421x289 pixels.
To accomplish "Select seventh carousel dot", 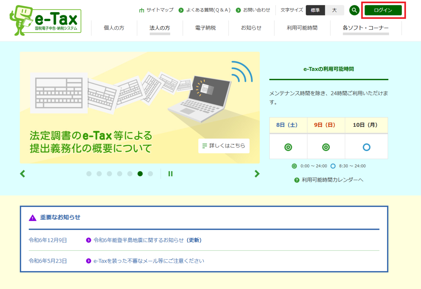I will click(x=151, y=173).
